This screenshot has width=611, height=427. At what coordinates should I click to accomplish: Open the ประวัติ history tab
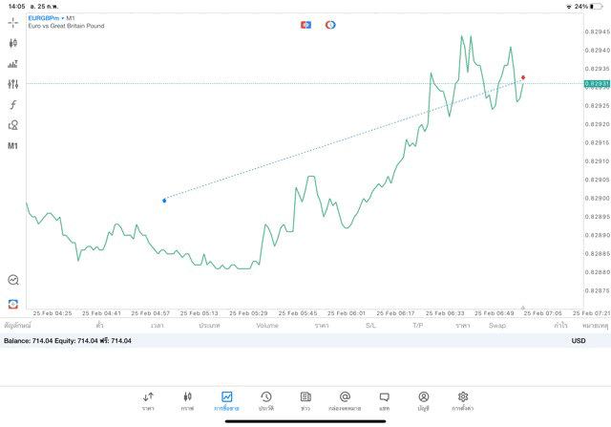coord(266,400)
